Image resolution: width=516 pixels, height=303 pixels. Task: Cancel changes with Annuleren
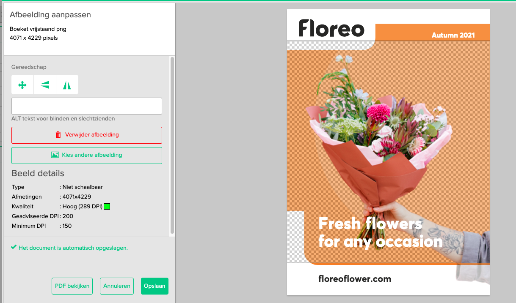117,286
